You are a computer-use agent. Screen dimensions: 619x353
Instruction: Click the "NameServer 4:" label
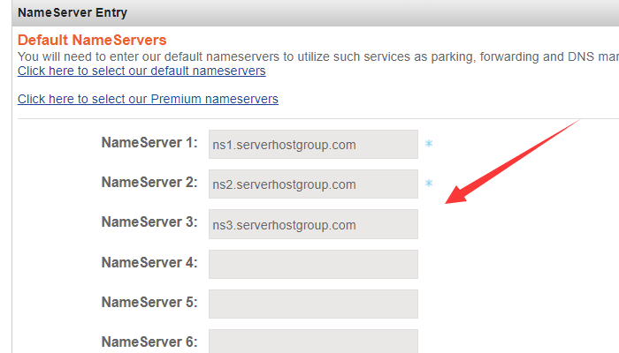coord(149,262)
